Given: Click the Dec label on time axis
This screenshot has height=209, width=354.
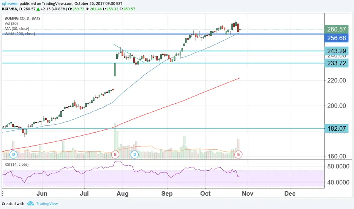Looking at the screenshot, I should pyautogui.click(x=290, y=194).
